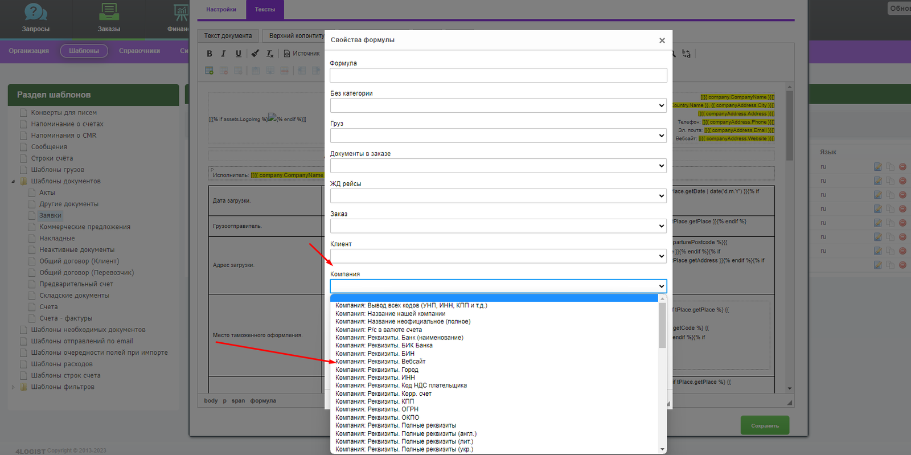Expand the Шаблоны фильтров tree node
This screenshot has width=911, height=455.
13,387
